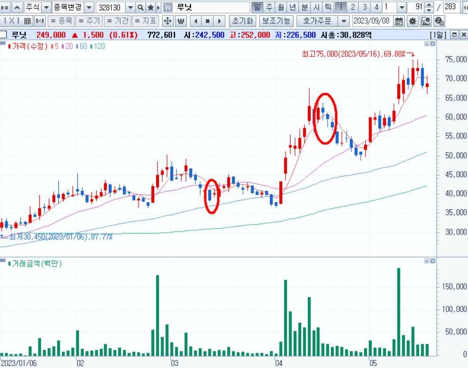468x368 pixels.
Task: Click the 초기화 reset button
Action: pos(242,21)
